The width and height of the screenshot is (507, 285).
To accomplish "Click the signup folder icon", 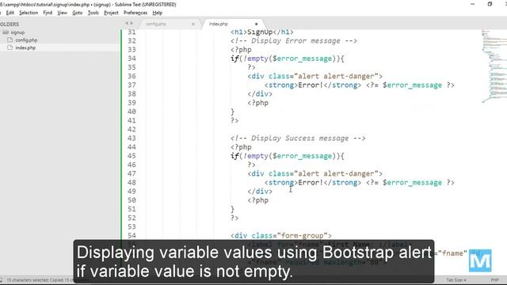I will (x=6, y=32).
